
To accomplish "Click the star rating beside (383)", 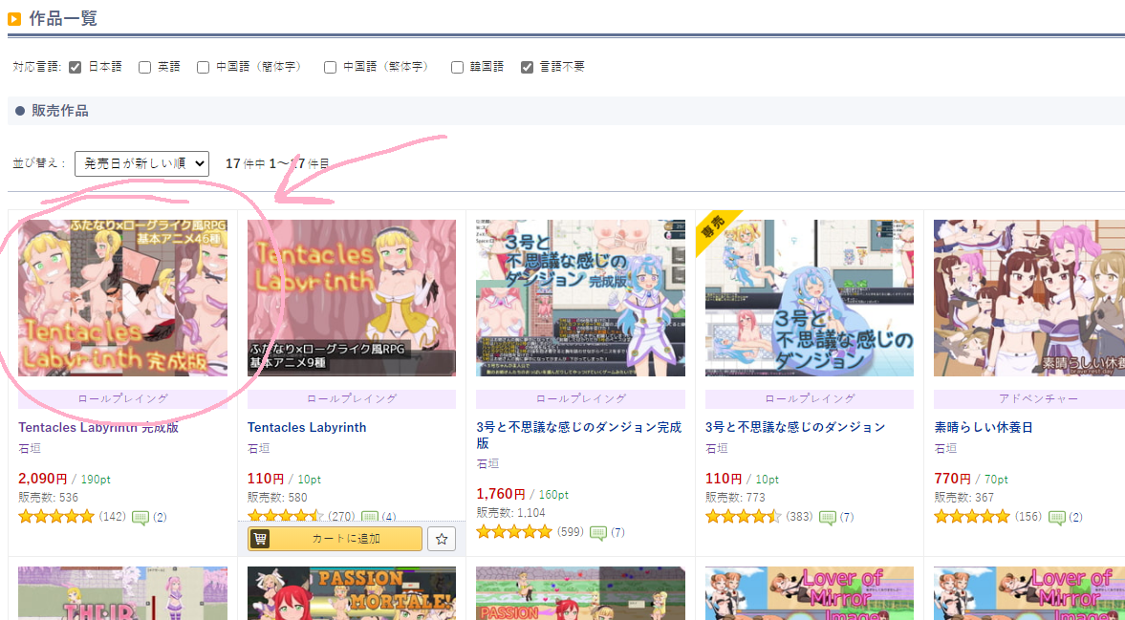I will click(744, 516).
